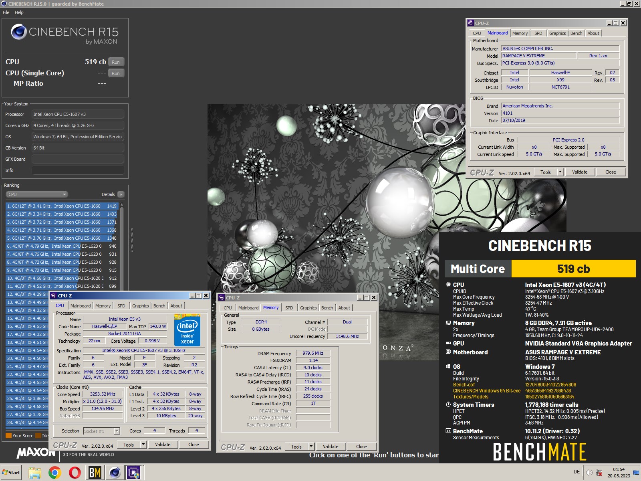Open Tools dropdown arrow in CPU-Z CPU window
The image size is (641, 481).
click(143, 445)
